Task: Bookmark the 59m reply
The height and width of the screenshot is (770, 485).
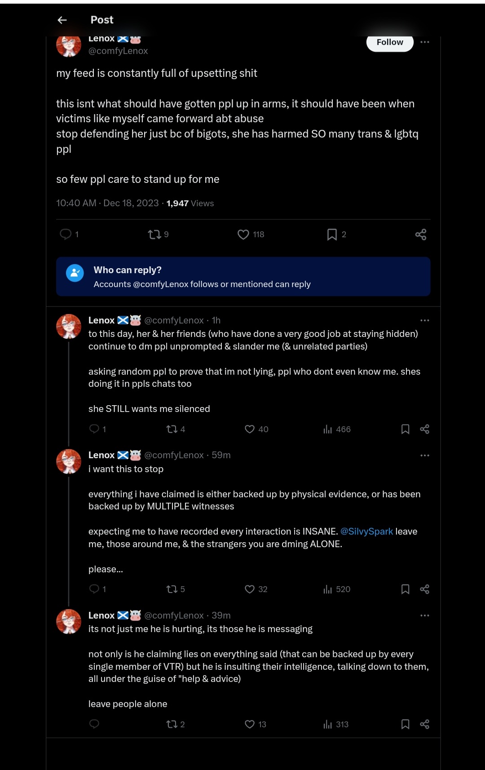Action: click(x=405, y=589)
